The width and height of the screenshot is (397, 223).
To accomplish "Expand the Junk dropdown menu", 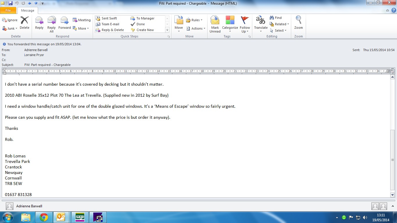I will tap(10, 28).
